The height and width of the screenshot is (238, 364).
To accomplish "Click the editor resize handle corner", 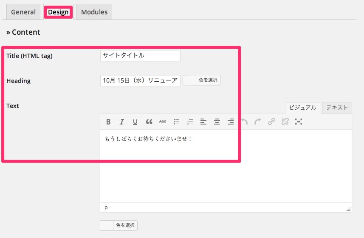I will (x=348, y=209).
